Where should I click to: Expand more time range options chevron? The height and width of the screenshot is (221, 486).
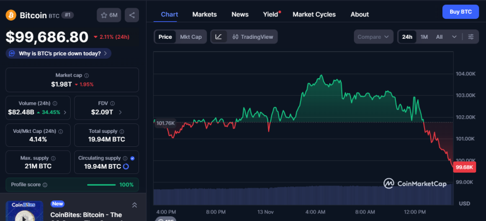454,37
